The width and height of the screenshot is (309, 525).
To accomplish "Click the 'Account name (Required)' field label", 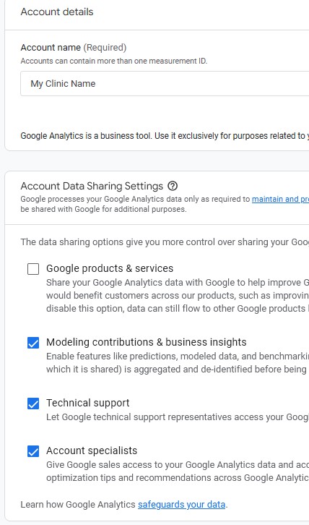I will point(74,48).
